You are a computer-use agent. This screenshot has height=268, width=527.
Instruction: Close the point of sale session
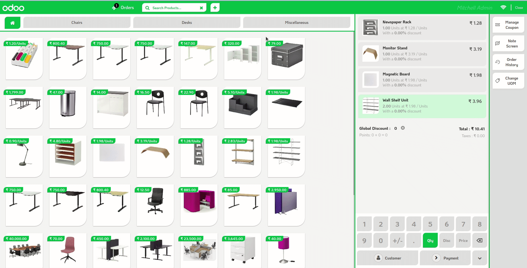tap(519, 8)
